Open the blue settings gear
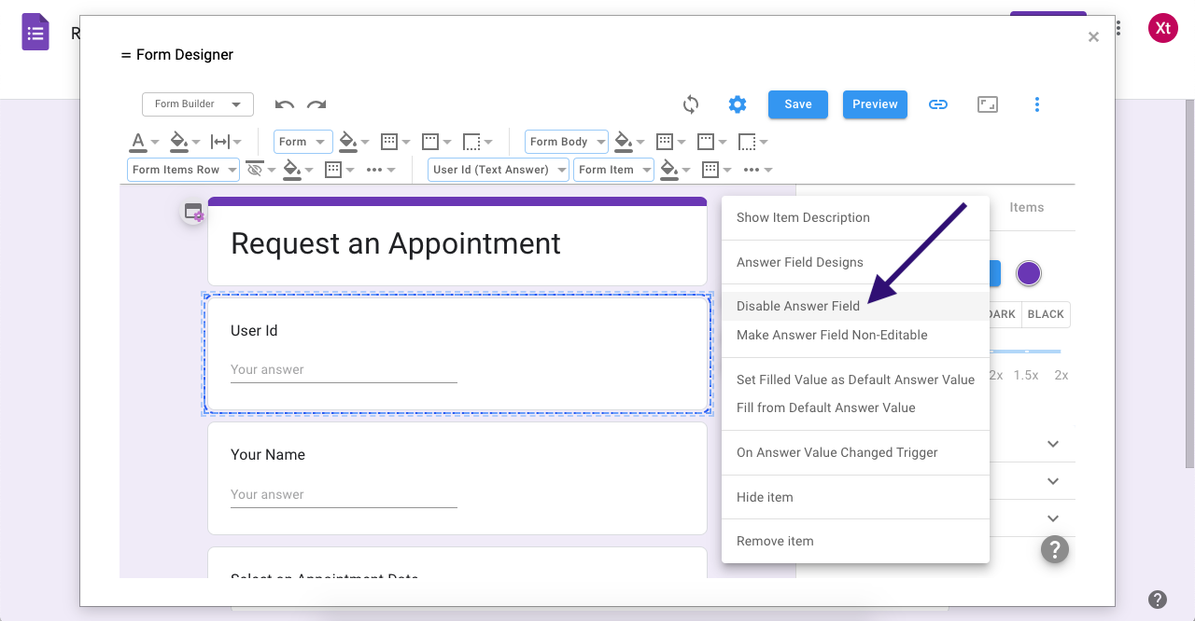This screenshot has height=621, width=1195. point(738,104)
